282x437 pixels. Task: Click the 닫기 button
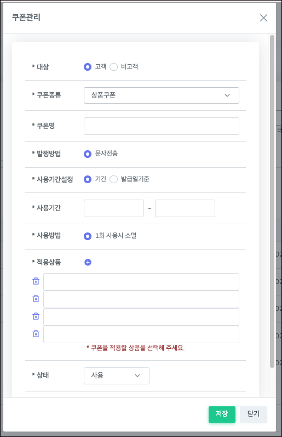(254, 414)
